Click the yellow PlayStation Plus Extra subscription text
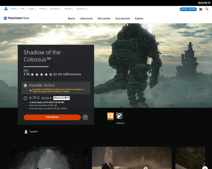This screenshot has height=169, width=212. coord(58,90)
